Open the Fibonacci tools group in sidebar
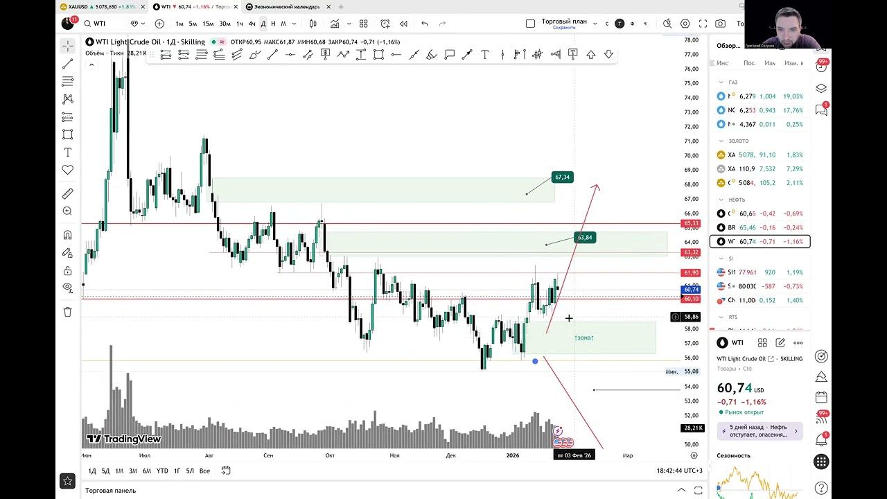This screenshot has width=887, height=499. click(67, 82)
